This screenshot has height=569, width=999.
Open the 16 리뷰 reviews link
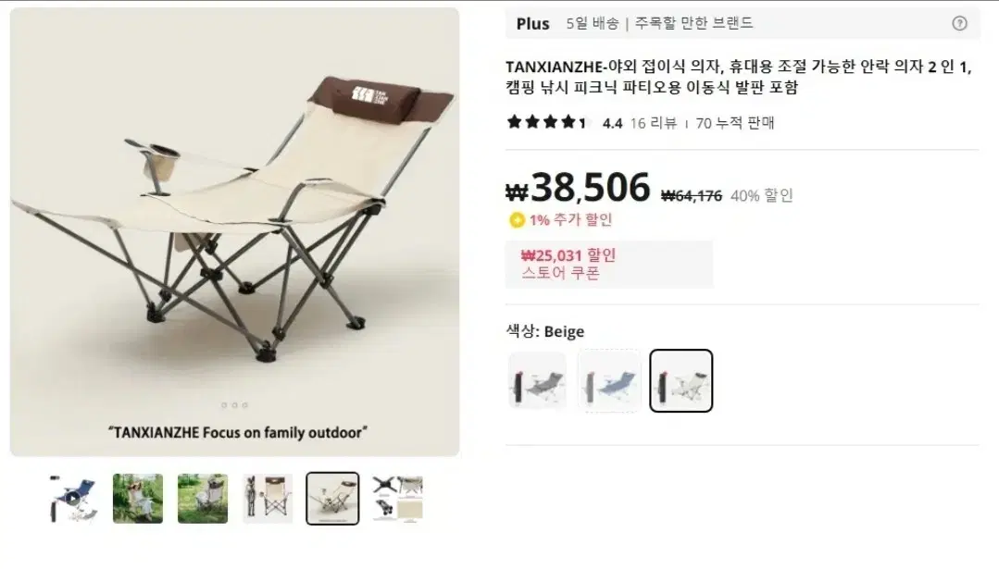[x=654, y=123]
